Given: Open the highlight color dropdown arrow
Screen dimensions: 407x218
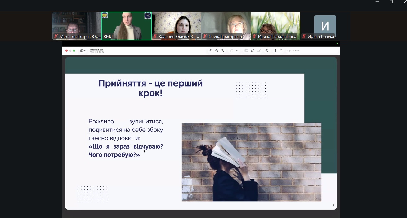Looking at the screenshot, I should tap(237, 51).
